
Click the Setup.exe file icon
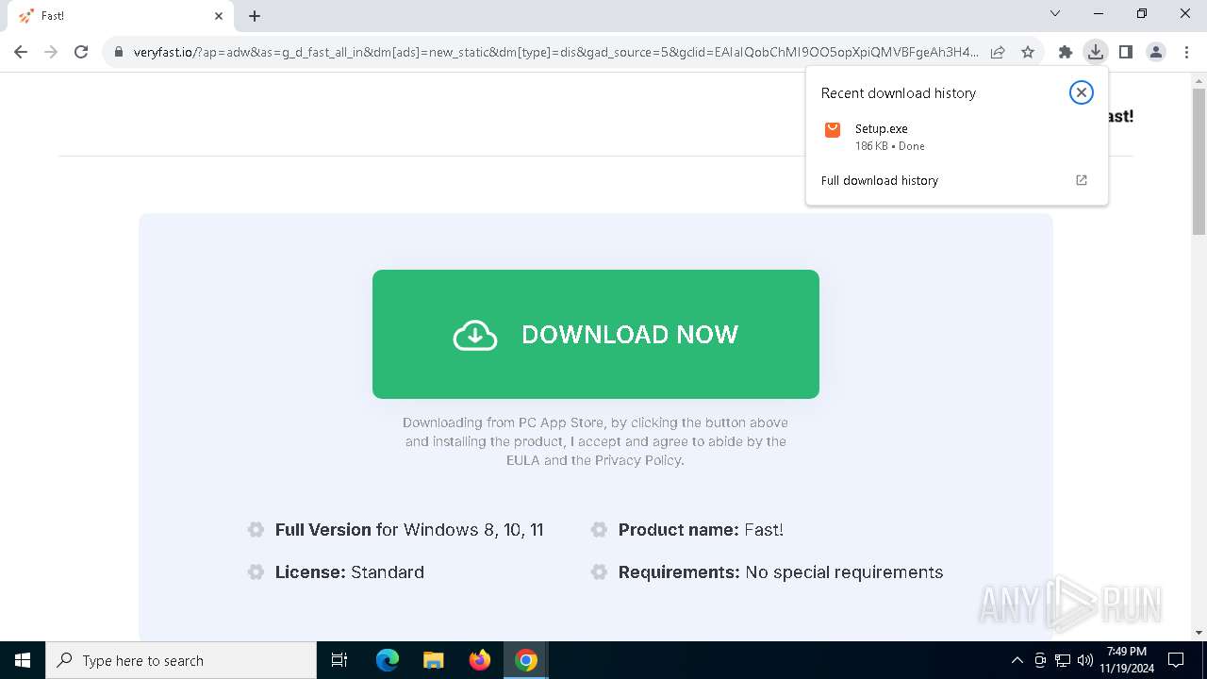833,130
